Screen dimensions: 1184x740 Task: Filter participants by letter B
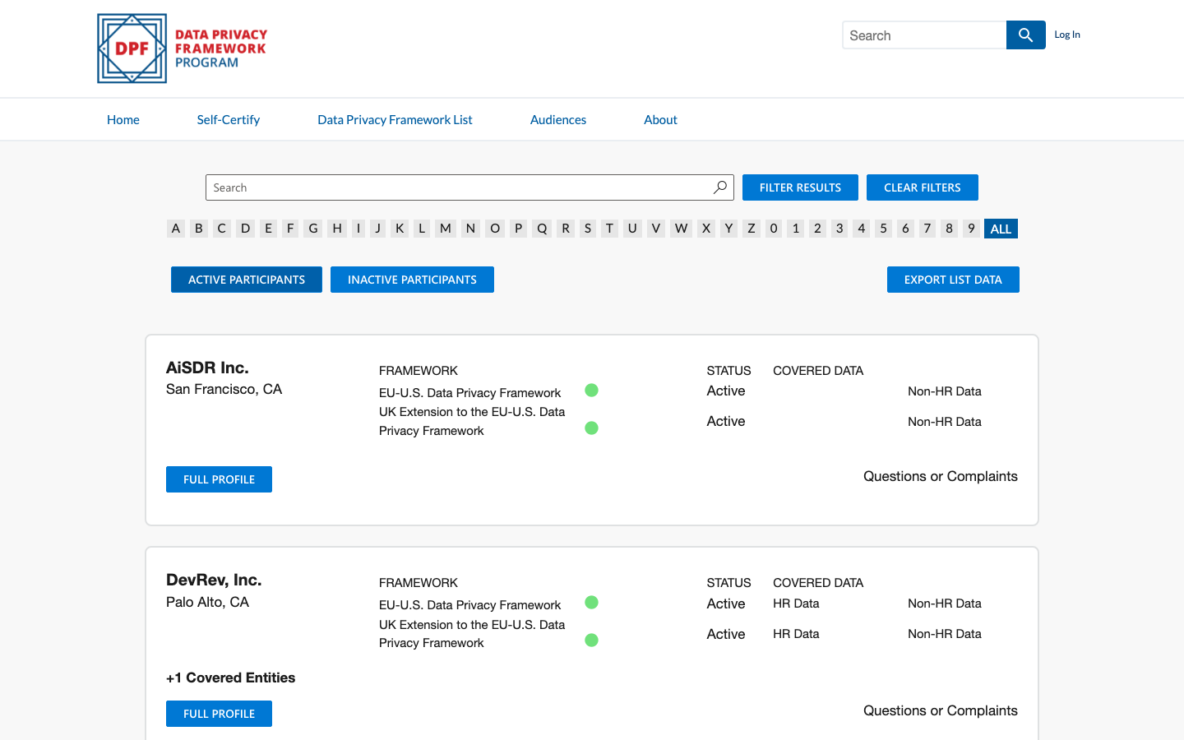click(x=199, y=229)
